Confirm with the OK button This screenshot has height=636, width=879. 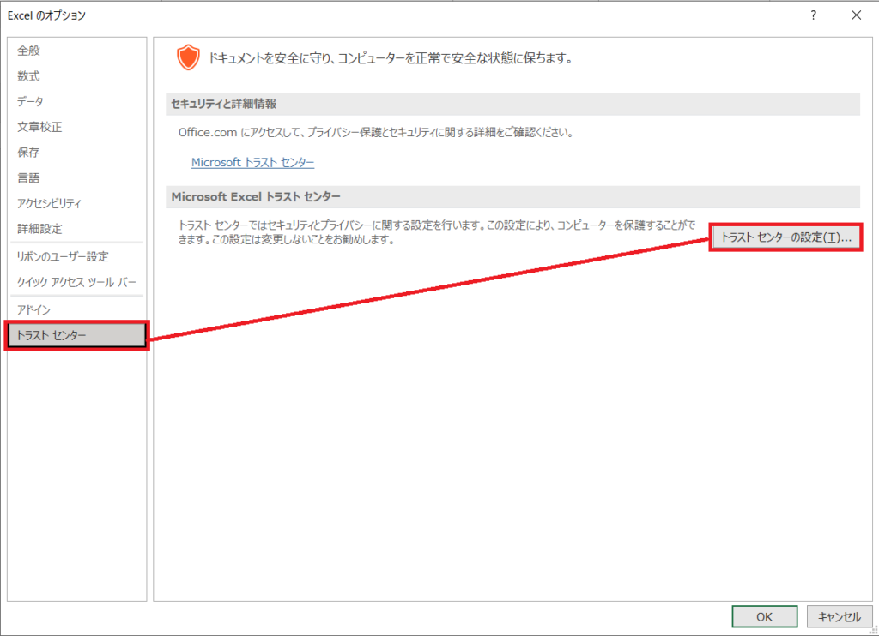click(x=764, y=616)
